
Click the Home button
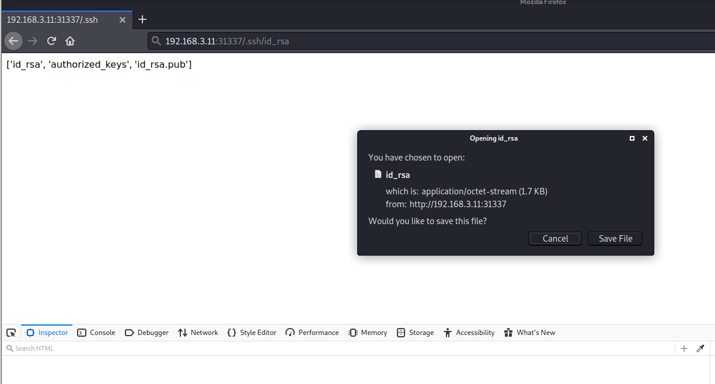[71, 41]
